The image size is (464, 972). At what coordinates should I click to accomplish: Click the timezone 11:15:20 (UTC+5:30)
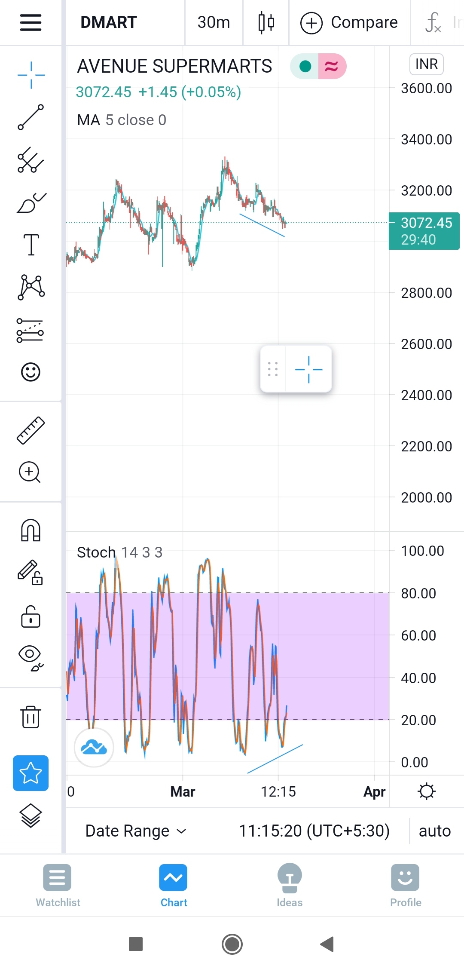tap(314, 831)
